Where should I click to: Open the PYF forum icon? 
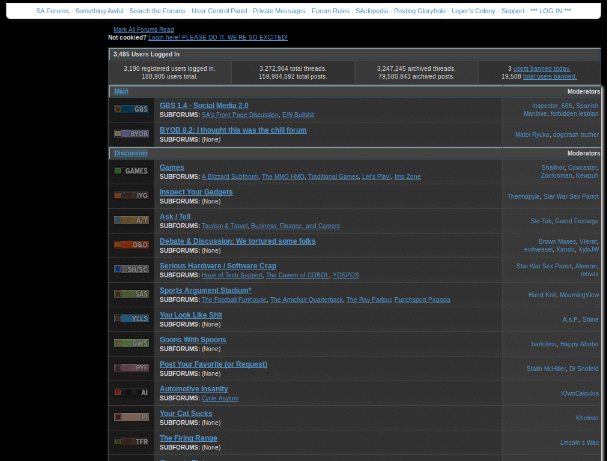click(x=132, y=368)
